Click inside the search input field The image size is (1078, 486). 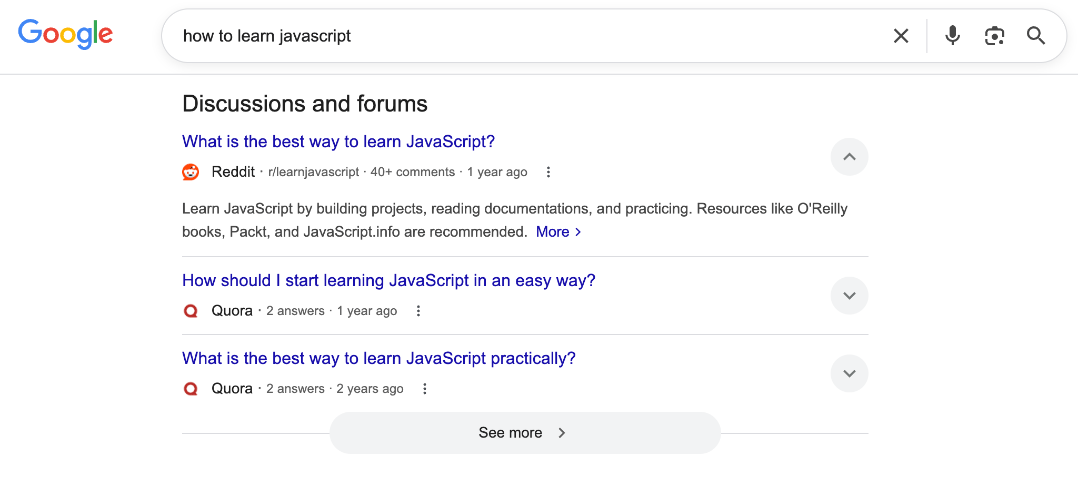pos(526,36)
